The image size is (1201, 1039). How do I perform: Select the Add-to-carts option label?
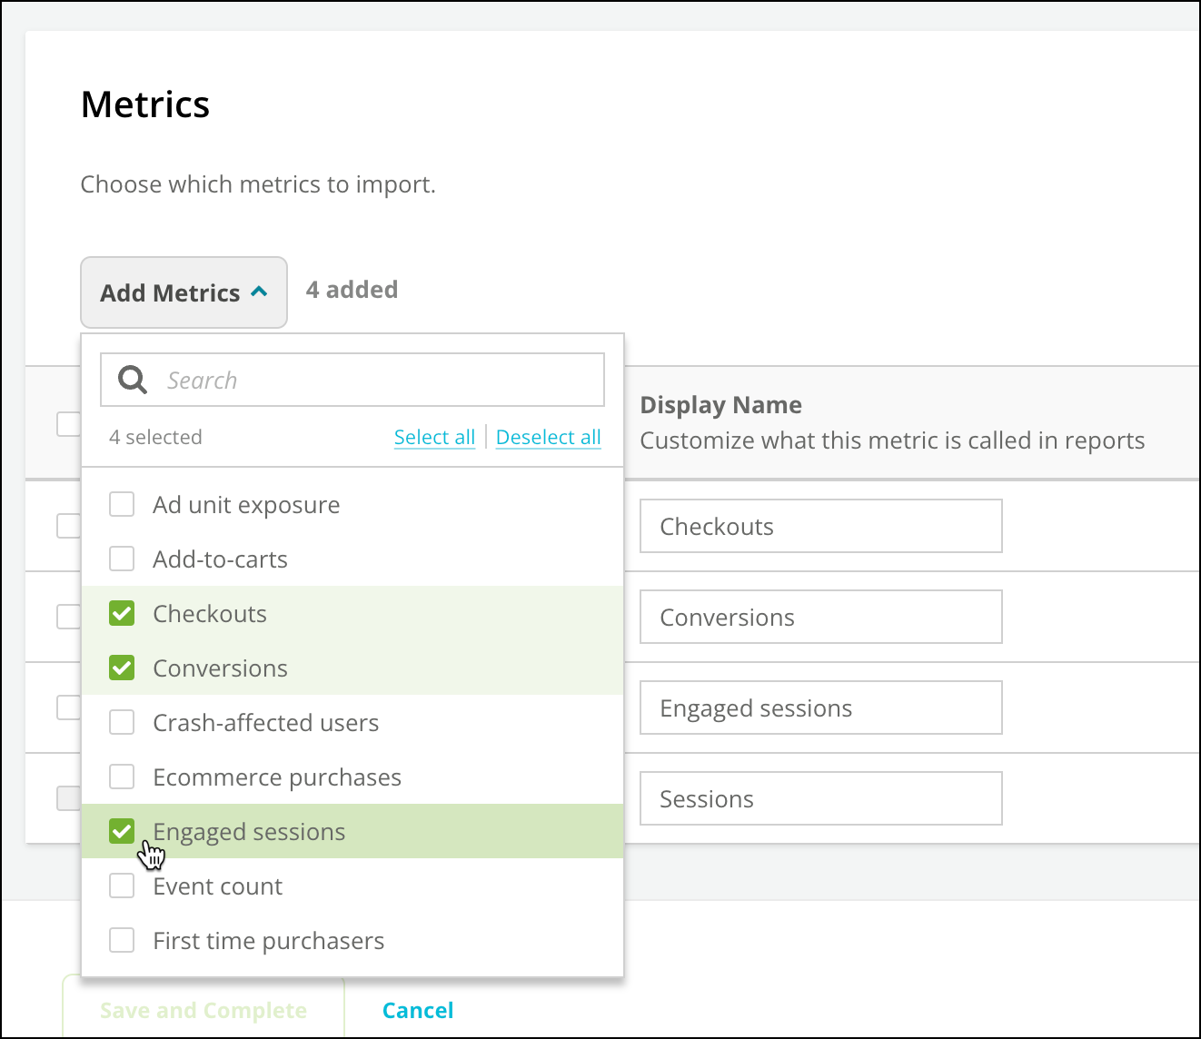(220, 559)
